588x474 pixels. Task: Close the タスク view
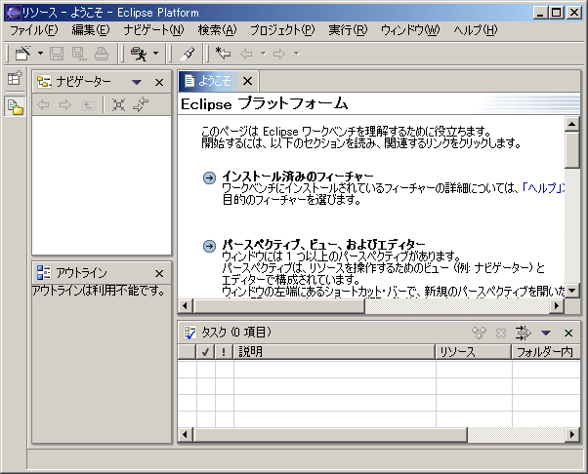(x=568, y=333)
